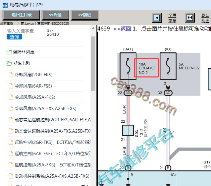
Task: Click the LA-R wire label
Action: click(x=124, y=109)
